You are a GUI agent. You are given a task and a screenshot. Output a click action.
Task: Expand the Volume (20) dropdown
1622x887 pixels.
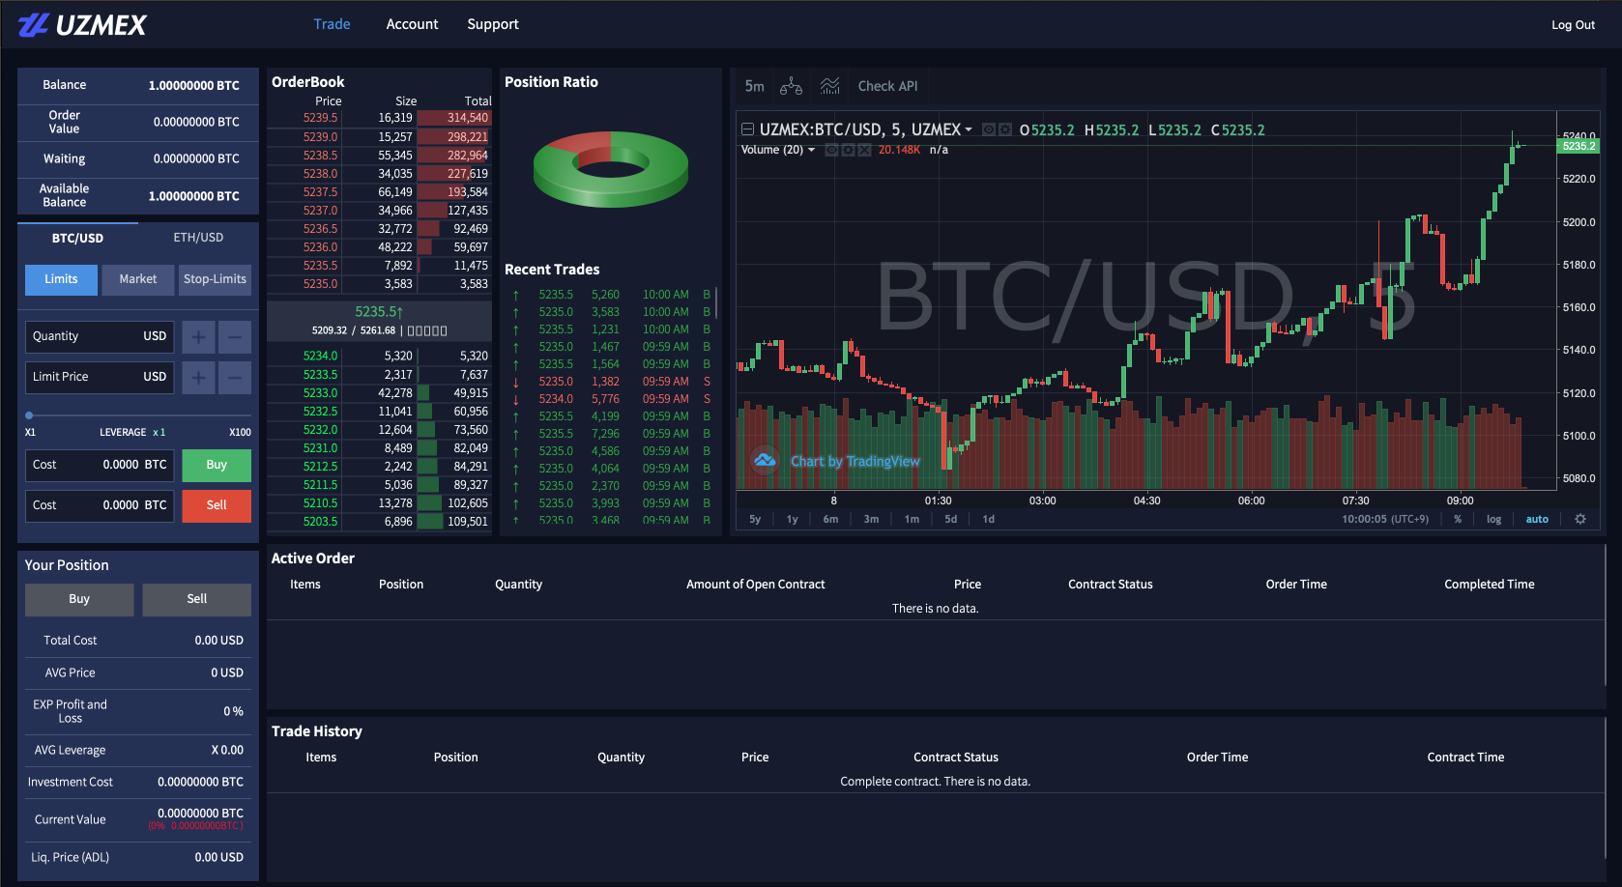click(x=811, y=151)
